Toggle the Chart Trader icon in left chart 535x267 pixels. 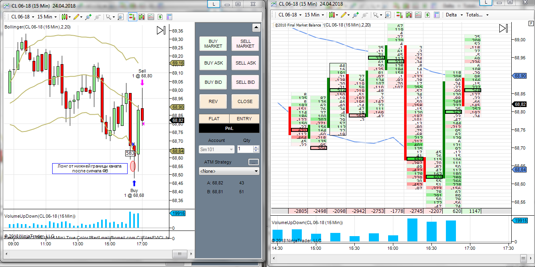pyautogui.click(x=132, y=17)
